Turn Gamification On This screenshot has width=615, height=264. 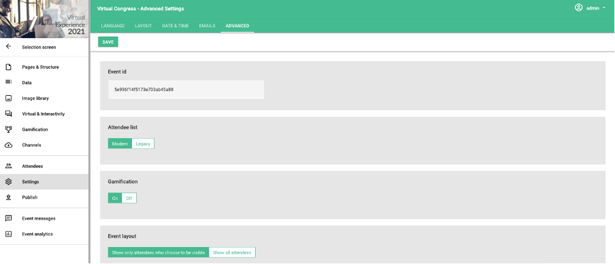[115, 199]
